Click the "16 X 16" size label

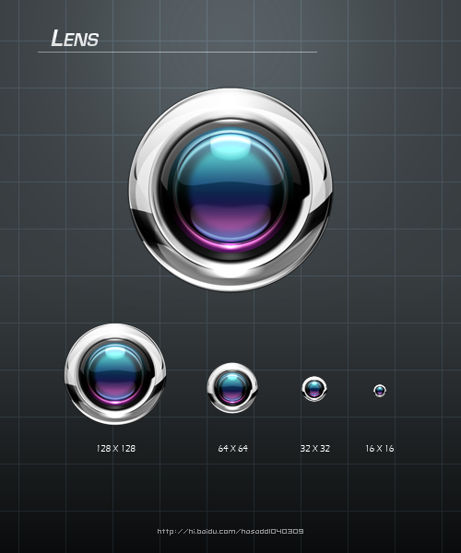pyautogui.click(x=380, y=448)
